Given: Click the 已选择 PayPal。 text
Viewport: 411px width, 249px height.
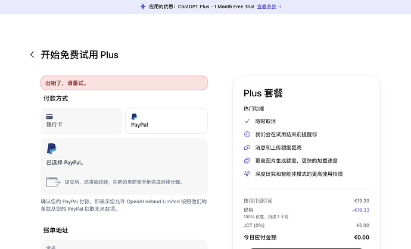Looking at the screenshot, I should click(65, 162).
